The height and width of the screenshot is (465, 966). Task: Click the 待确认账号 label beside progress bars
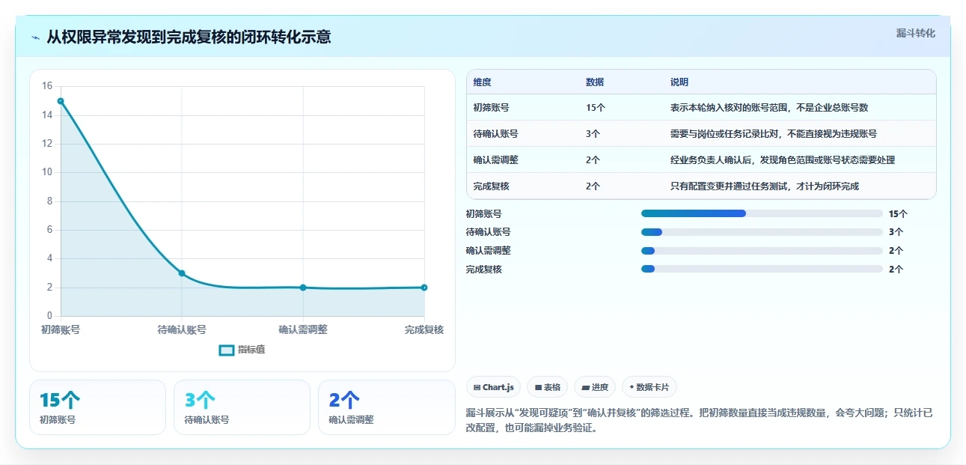click(x=488, y=232)
